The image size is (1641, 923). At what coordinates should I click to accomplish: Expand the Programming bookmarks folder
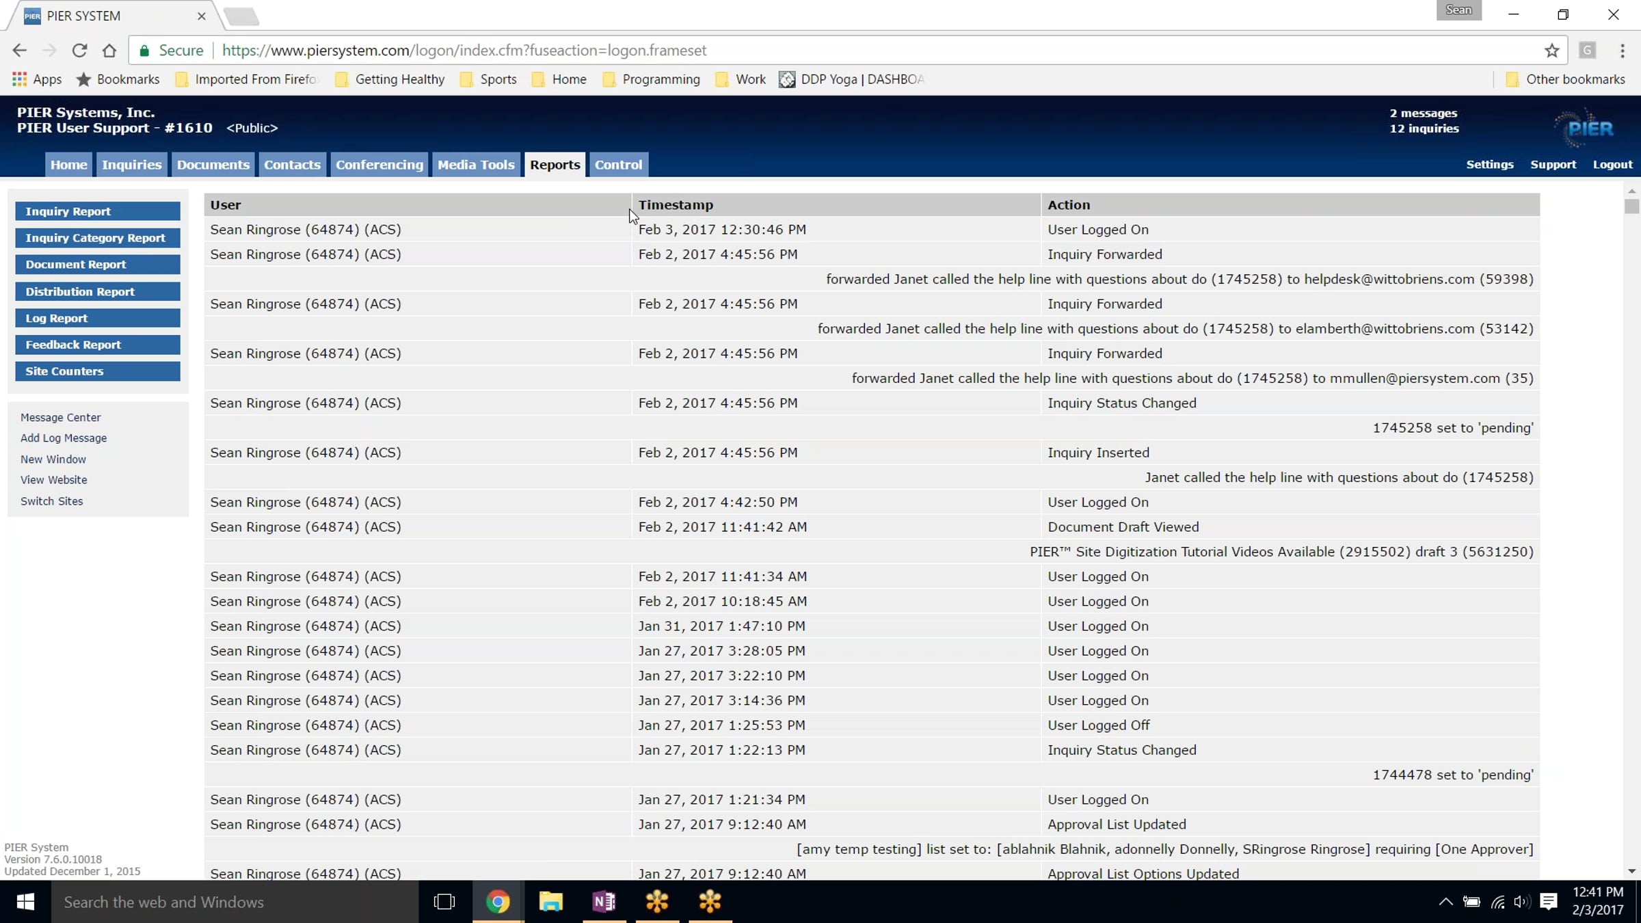tap(651, 79)
